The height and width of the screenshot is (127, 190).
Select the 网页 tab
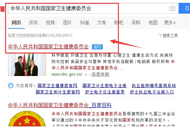16,23
